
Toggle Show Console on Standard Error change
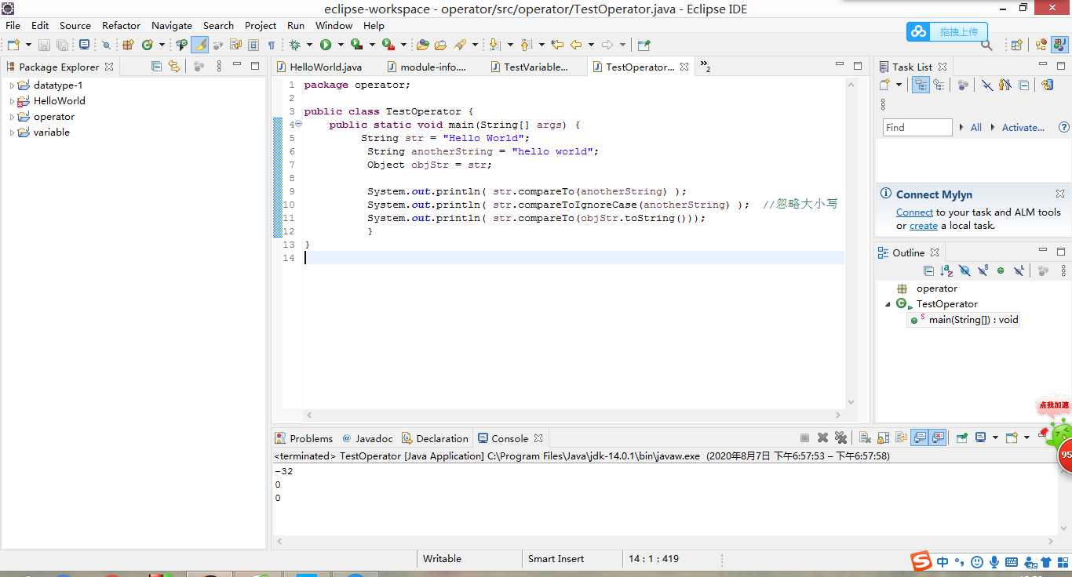pyautogui.click(x=938, y=437)
